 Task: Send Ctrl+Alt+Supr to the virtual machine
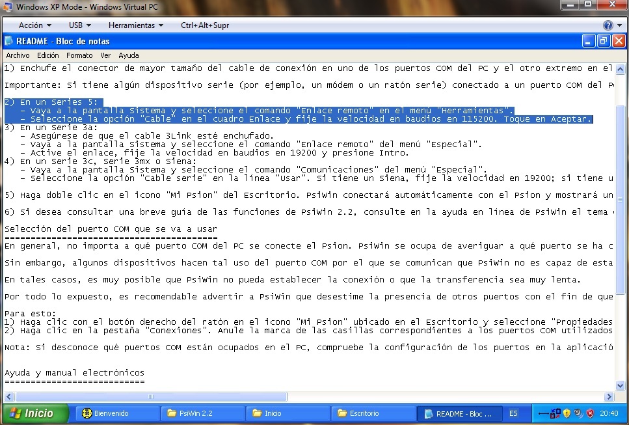[x=205, y=25]
